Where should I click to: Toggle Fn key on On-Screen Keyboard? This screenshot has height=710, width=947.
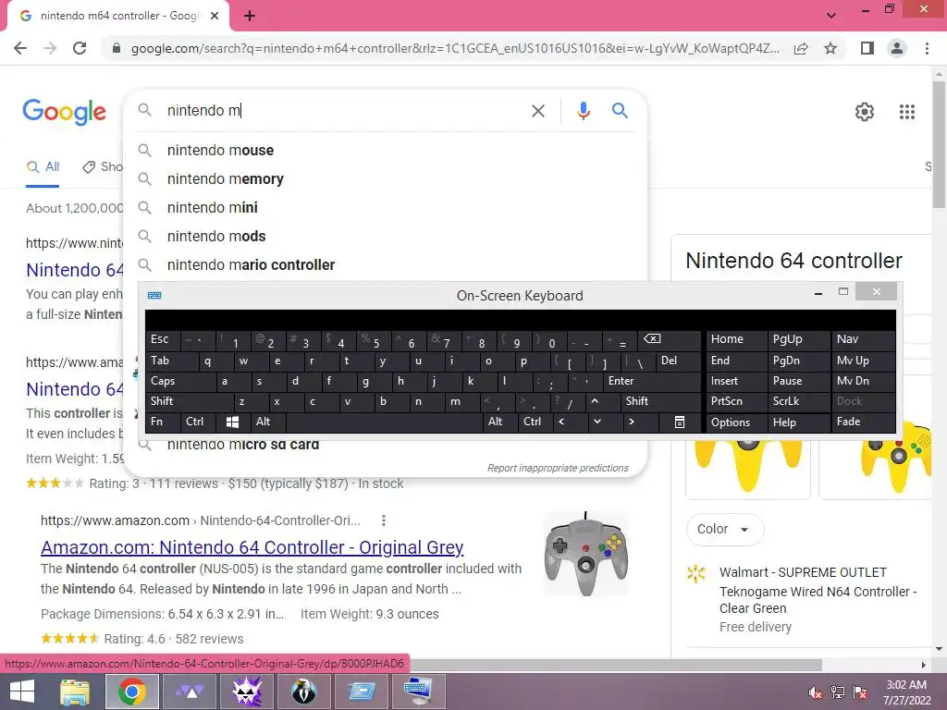(x=163, y=422)
